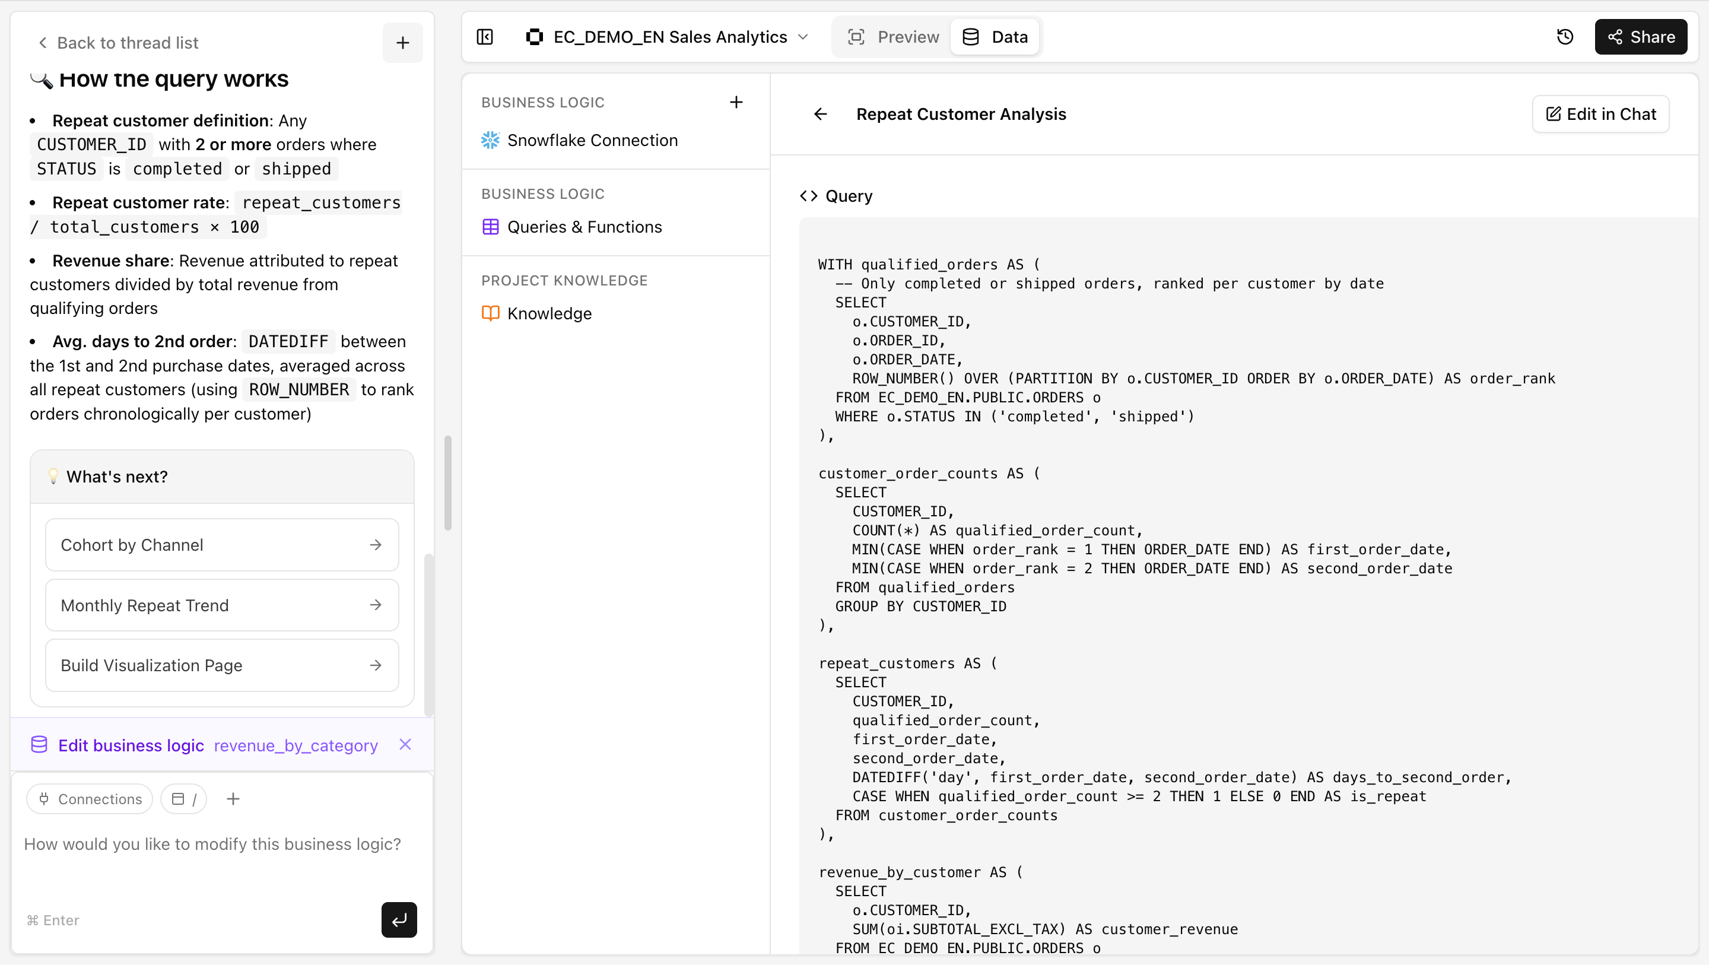
Task: Expand the EC_DEMO_EN Sales Analytics project dropdown
Action: click(x=669, y=37)
